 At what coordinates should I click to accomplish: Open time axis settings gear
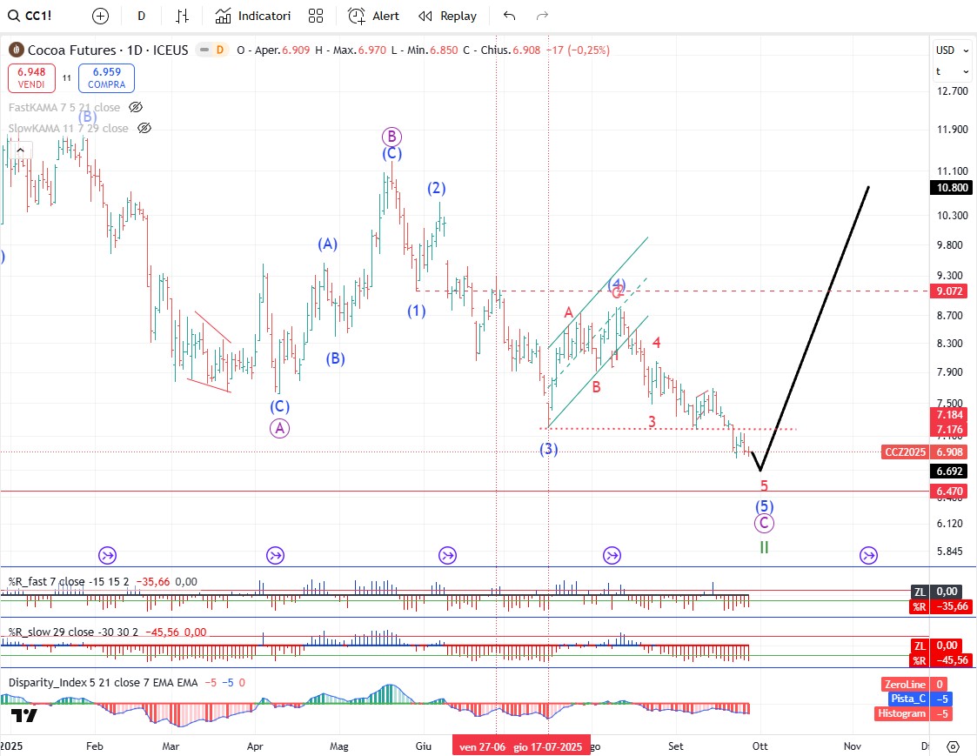pos(953,746)
